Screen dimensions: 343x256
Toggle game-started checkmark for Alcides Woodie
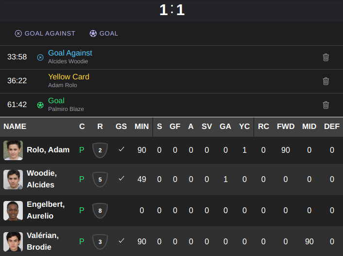point(121,179)
